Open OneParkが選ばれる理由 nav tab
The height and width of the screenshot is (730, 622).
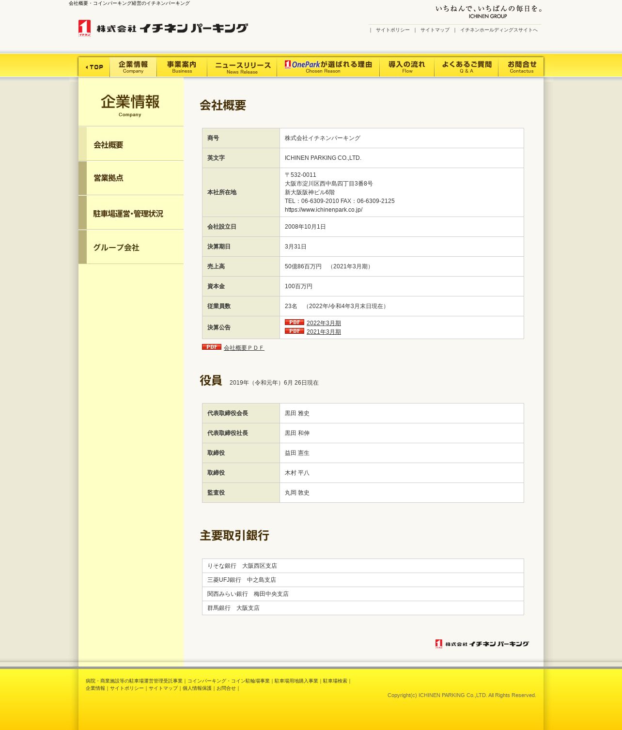point(328,67)
